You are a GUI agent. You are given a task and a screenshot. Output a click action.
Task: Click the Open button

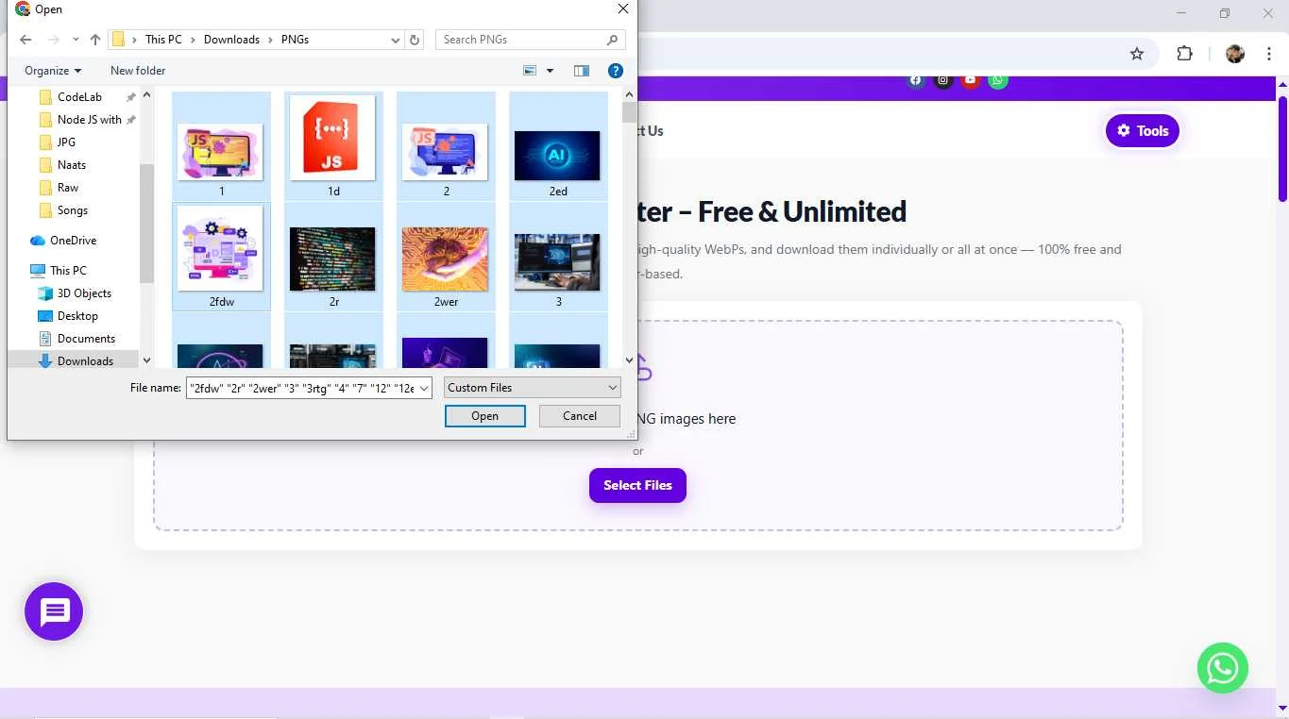point(484,416)
